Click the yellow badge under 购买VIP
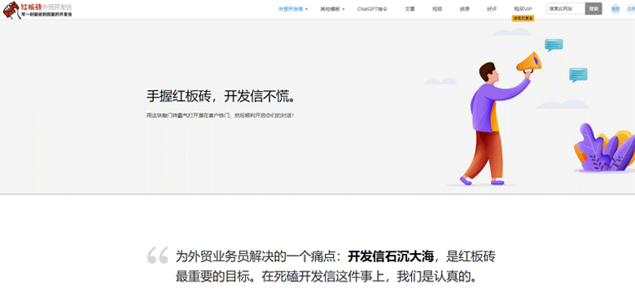635x297 pixels. point(523,18)
